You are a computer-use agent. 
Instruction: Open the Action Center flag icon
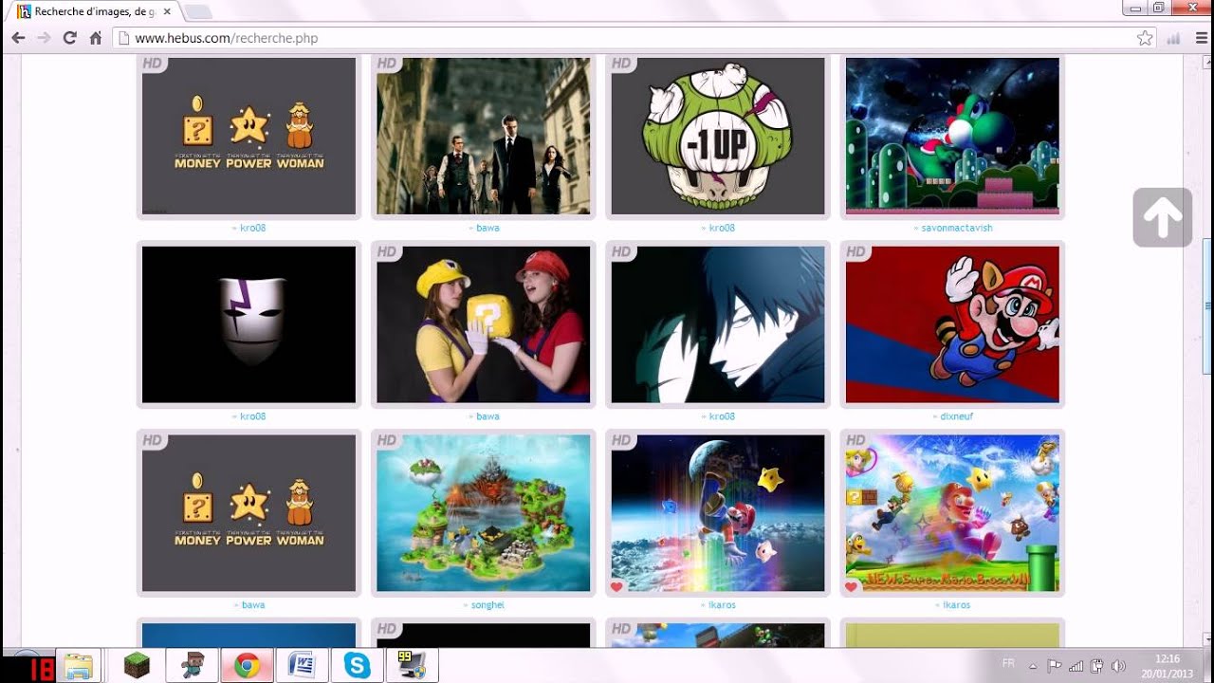(1054, 666)
